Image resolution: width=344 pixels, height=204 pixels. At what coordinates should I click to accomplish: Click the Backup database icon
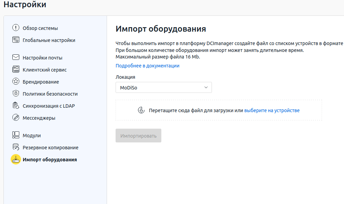(16, 147)
